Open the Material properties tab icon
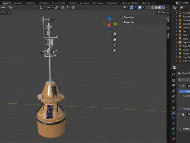The height and width of the screenshot is (143, 190). click(173, 139)
